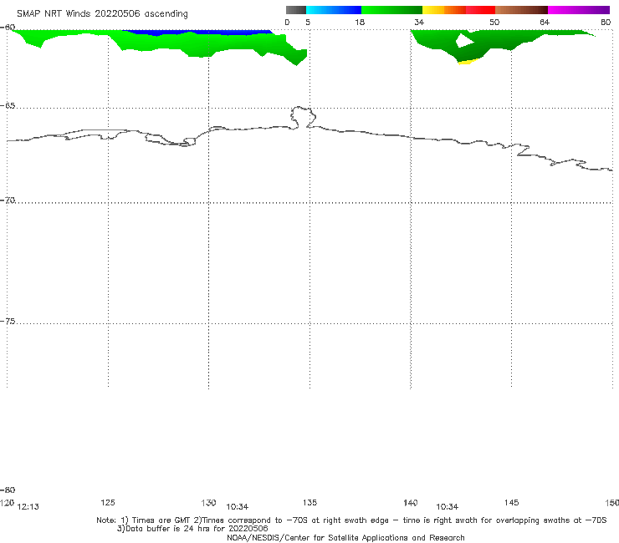Click the color scale label '34'
This screenshot has height=543, width=619.
point(419,22)
